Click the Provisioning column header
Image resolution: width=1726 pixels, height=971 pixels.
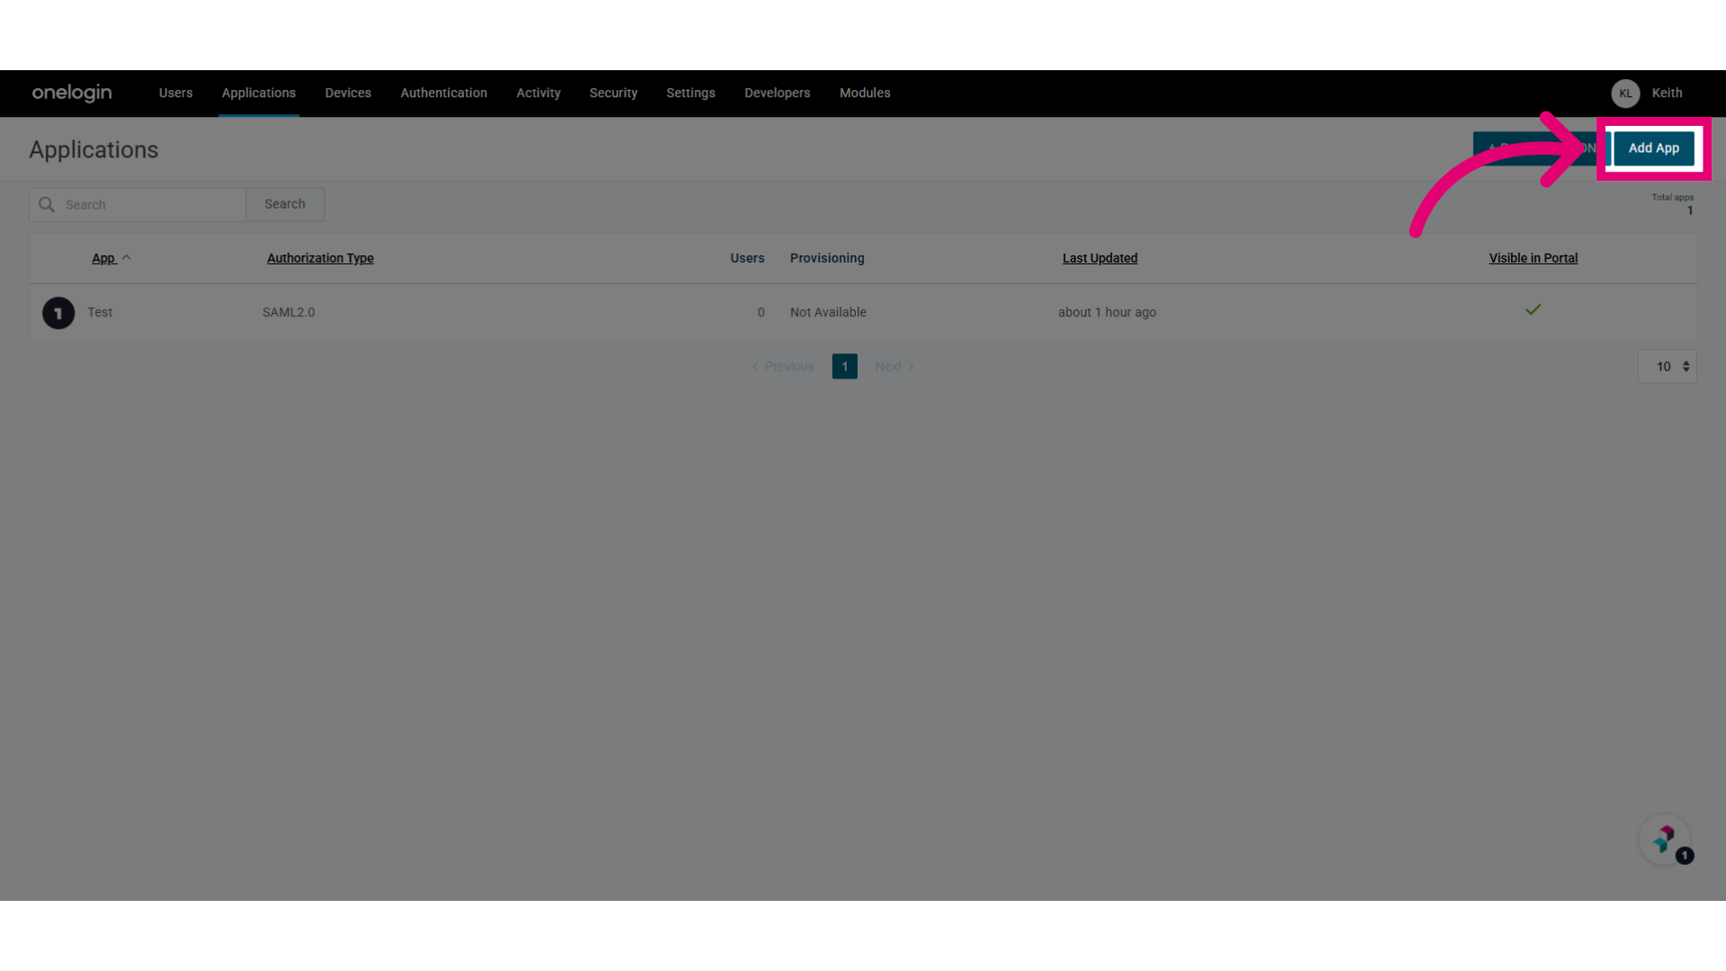pyautogui.click(x=827, y=258)
